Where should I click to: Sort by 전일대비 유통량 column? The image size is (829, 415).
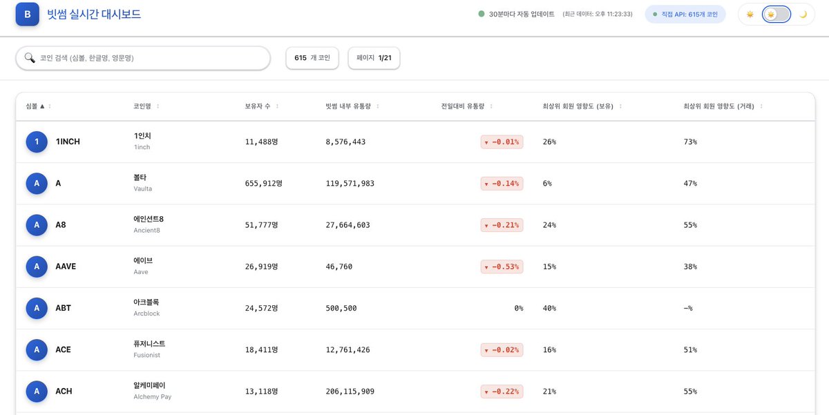point(467,106)
